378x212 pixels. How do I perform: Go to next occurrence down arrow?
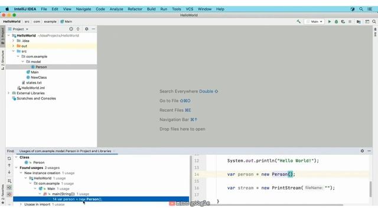[x=9, y=172]
